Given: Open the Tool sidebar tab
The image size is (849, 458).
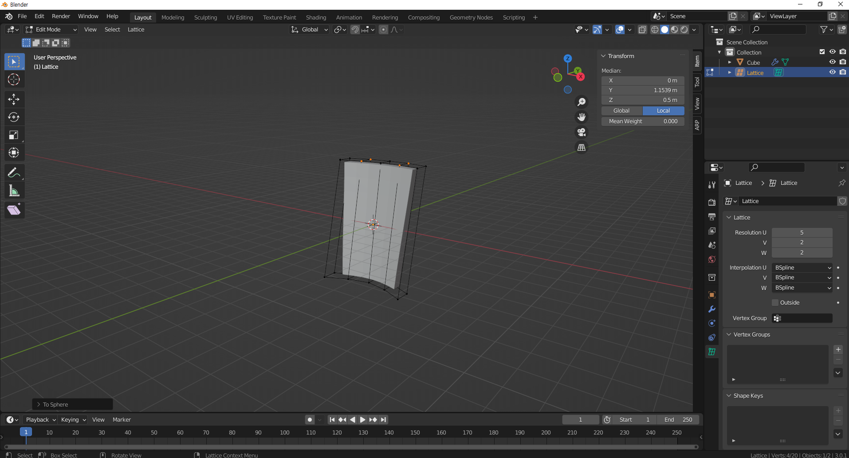Looking at the screenshot, I should pos(697,82).
